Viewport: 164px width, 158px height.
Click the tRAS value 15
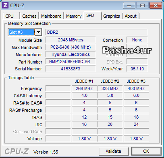pos(110,117)
